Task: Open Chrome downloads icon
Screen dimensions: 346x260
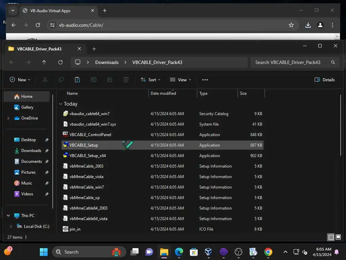Action: (x=308, y=25)
